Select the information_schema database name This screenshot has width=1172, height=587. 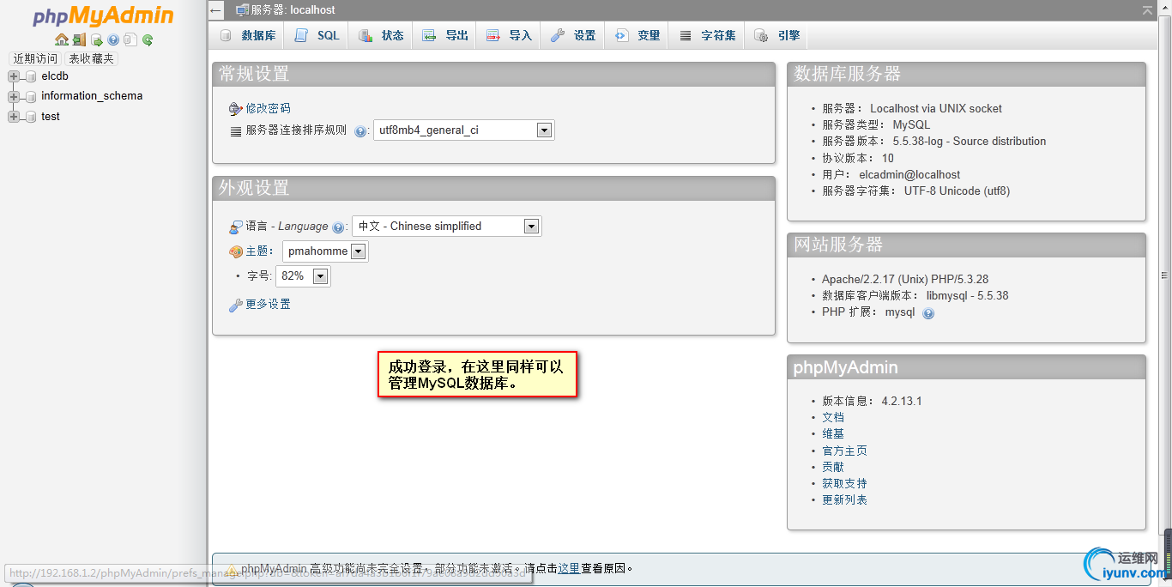click(92, 96)
